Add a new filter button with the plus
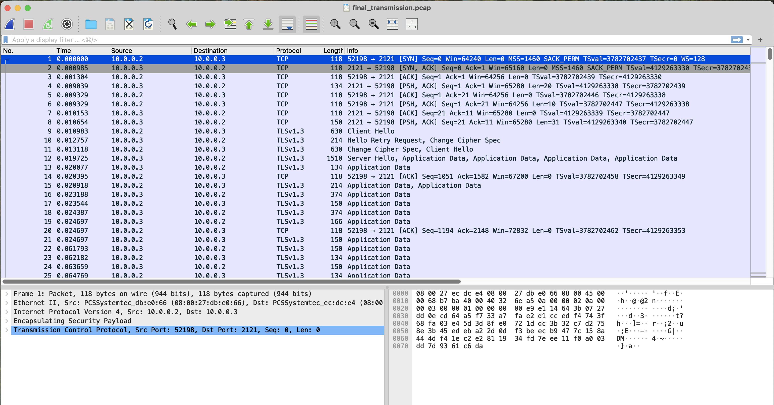 pyautogui.click(x=760, y=40)
